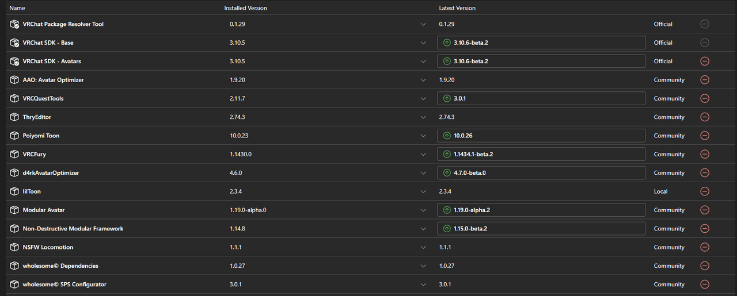Click the d4rkAvatarOptimizer package icon
Image resolution: width=737 pixels, height=296 pixels.
tap(14, 173)
